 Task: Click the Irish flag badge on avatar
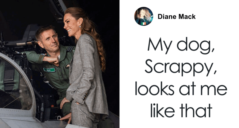(x=143, y=24)
